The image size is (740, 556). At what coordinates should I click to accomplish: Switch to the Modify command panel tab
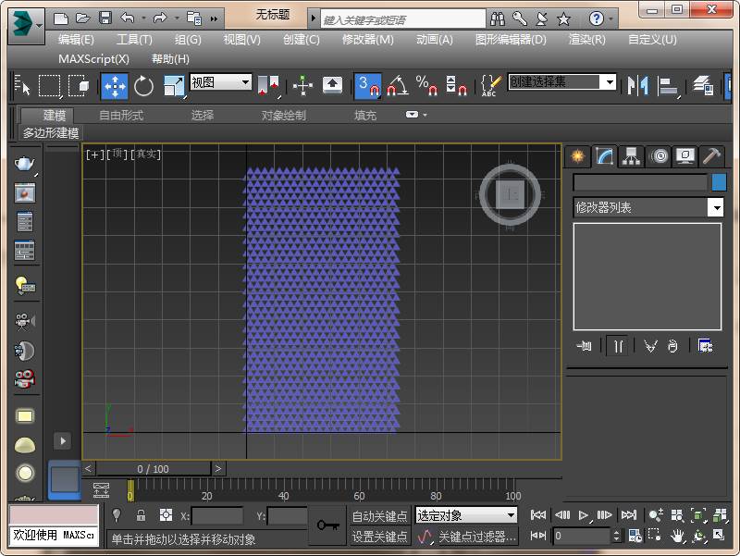click(604, 155)
